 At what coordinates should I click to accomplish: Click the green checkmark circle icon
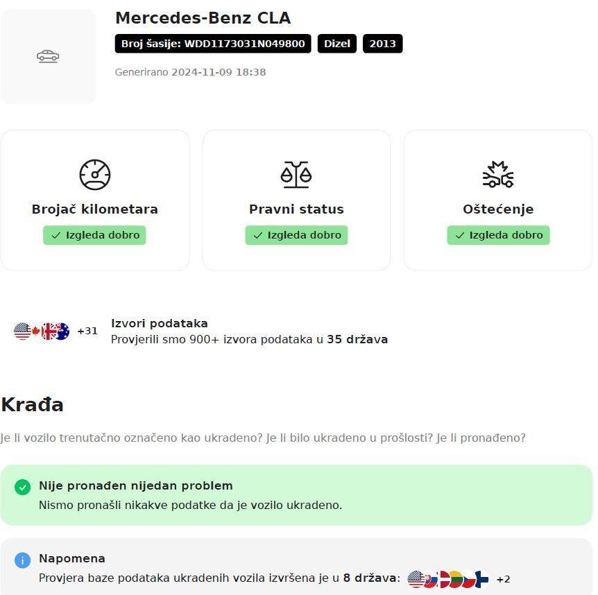[22, 487]
